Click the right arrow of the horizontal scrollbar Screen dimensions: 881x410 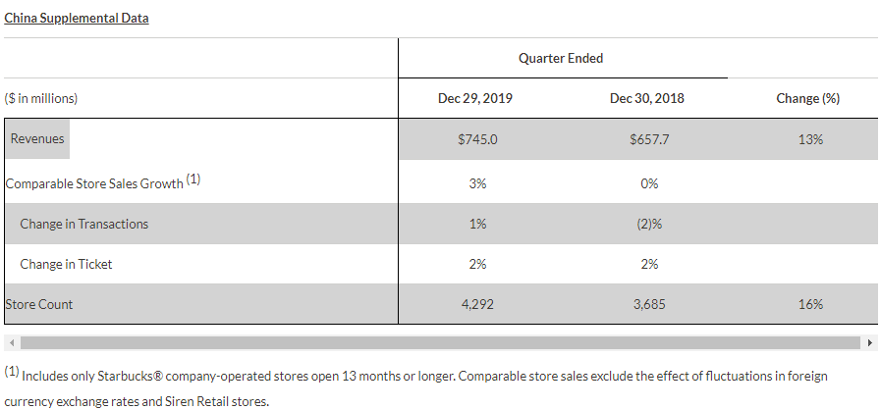[870, 342]
